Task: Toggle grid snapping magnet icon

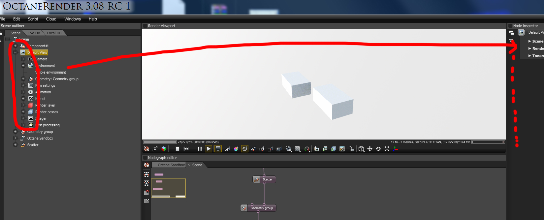Action: click(x=146, y=193)
